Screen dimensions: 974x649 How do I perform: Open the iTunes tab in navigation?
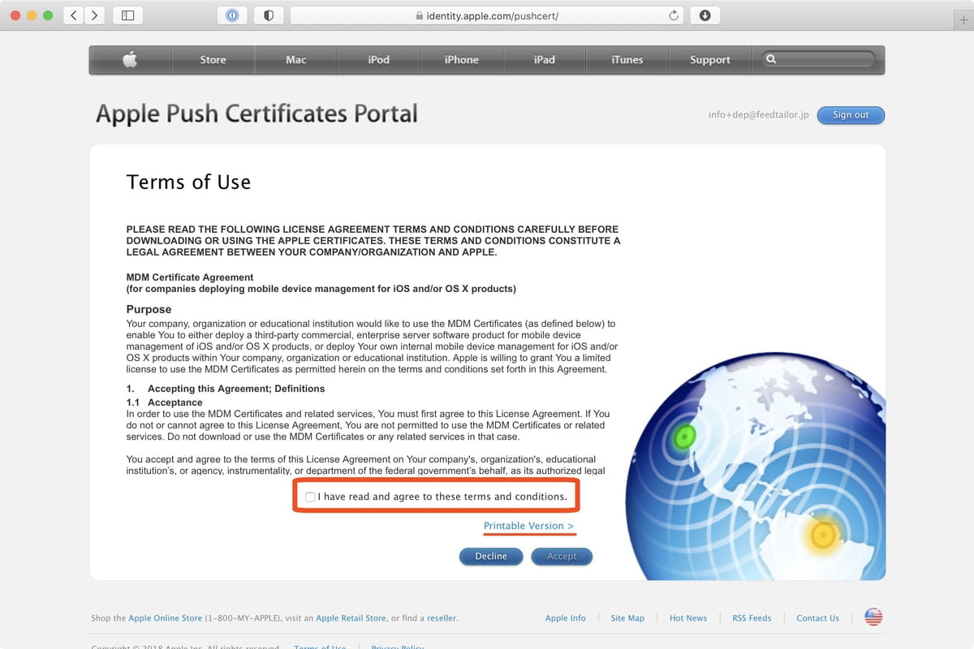[x=627, y=60]
